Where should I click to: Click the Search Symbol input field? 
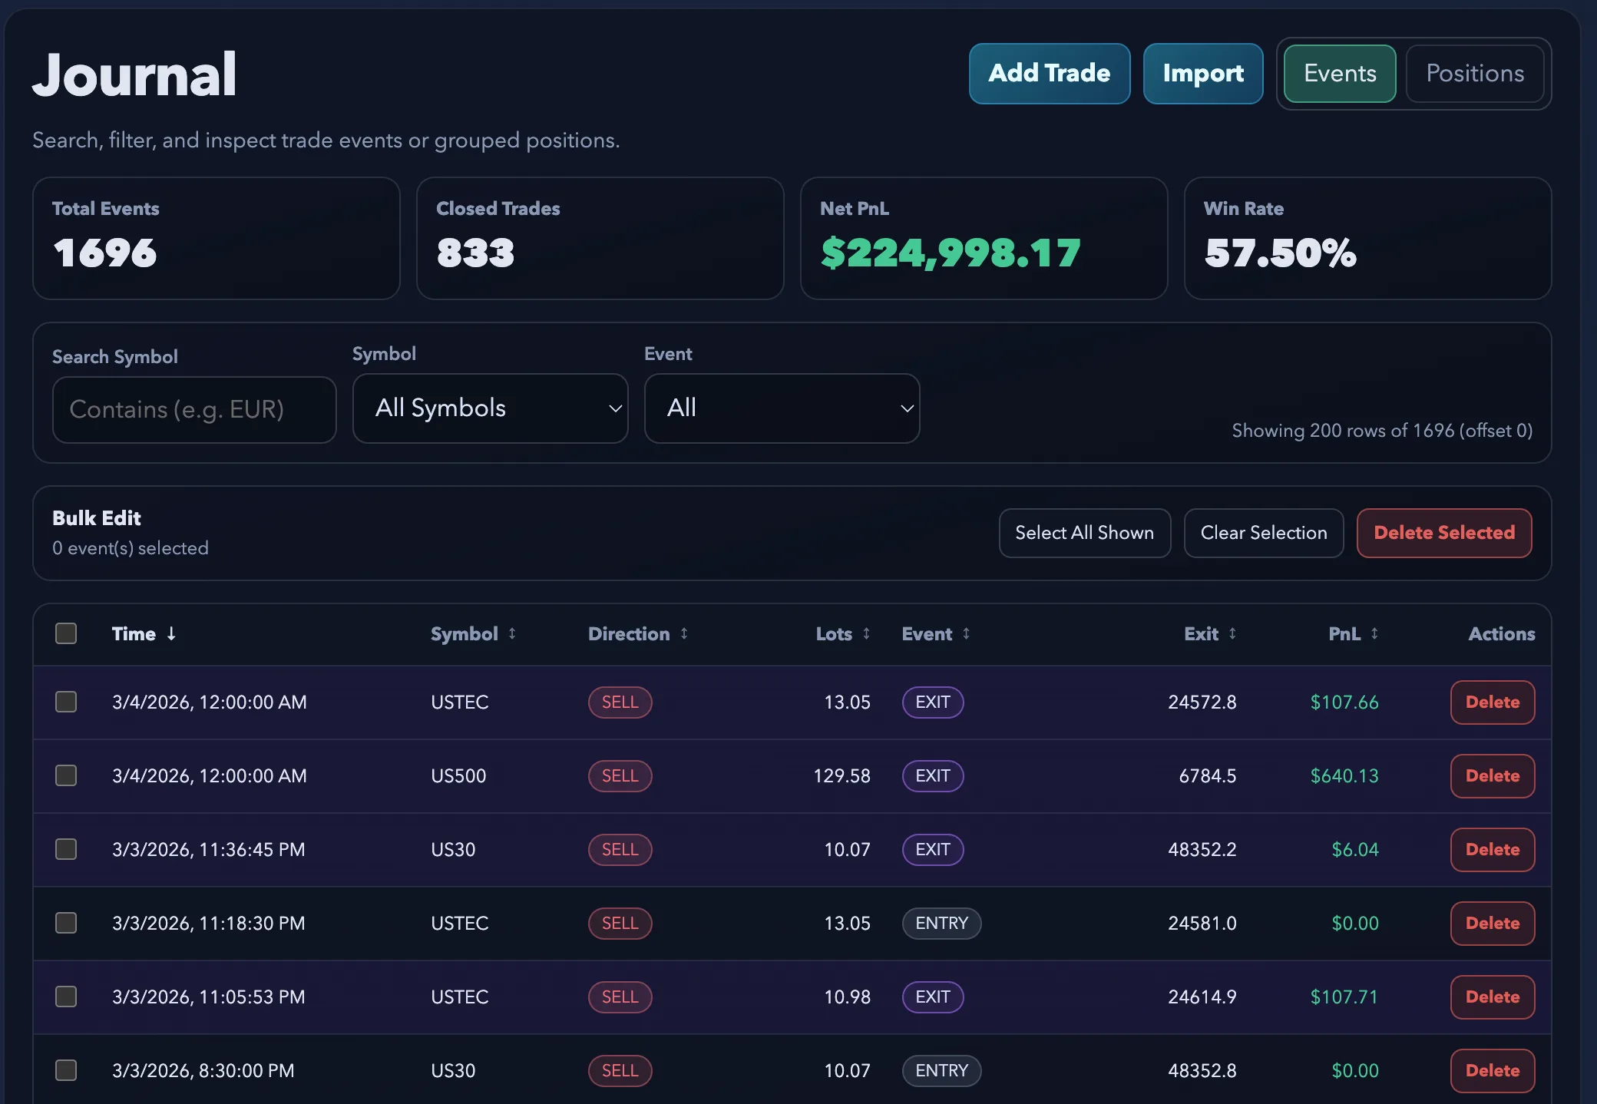[x=193, y=409]
